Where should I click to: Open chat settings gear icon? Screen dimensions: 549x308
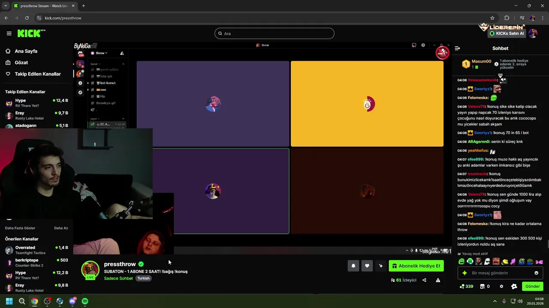[501, 286]
